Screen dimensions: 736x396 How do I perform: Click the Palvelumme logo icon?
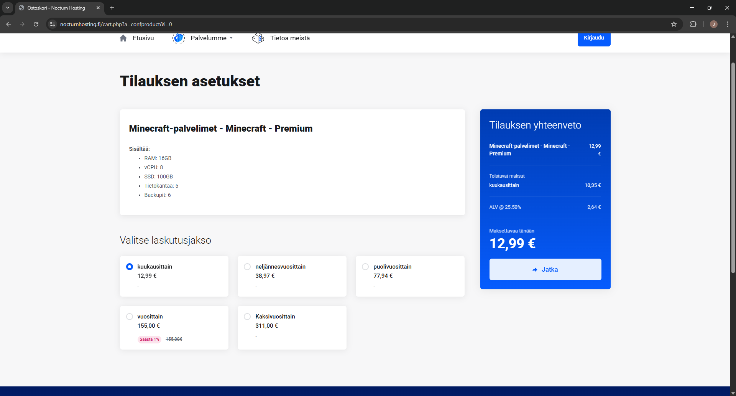(x=178, y=38)
